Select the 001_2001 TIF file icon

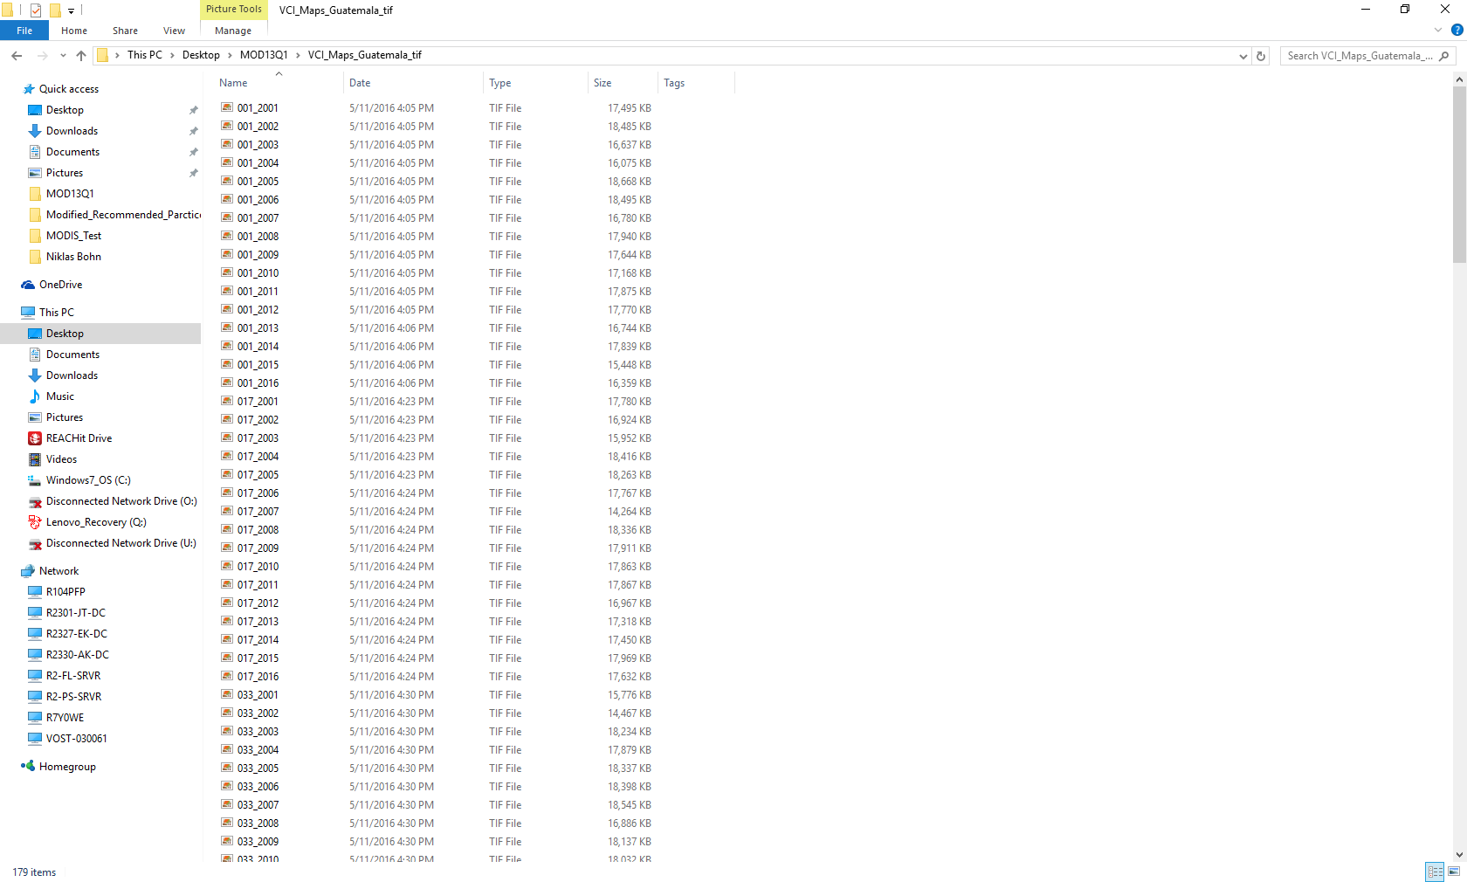(227, 108)
